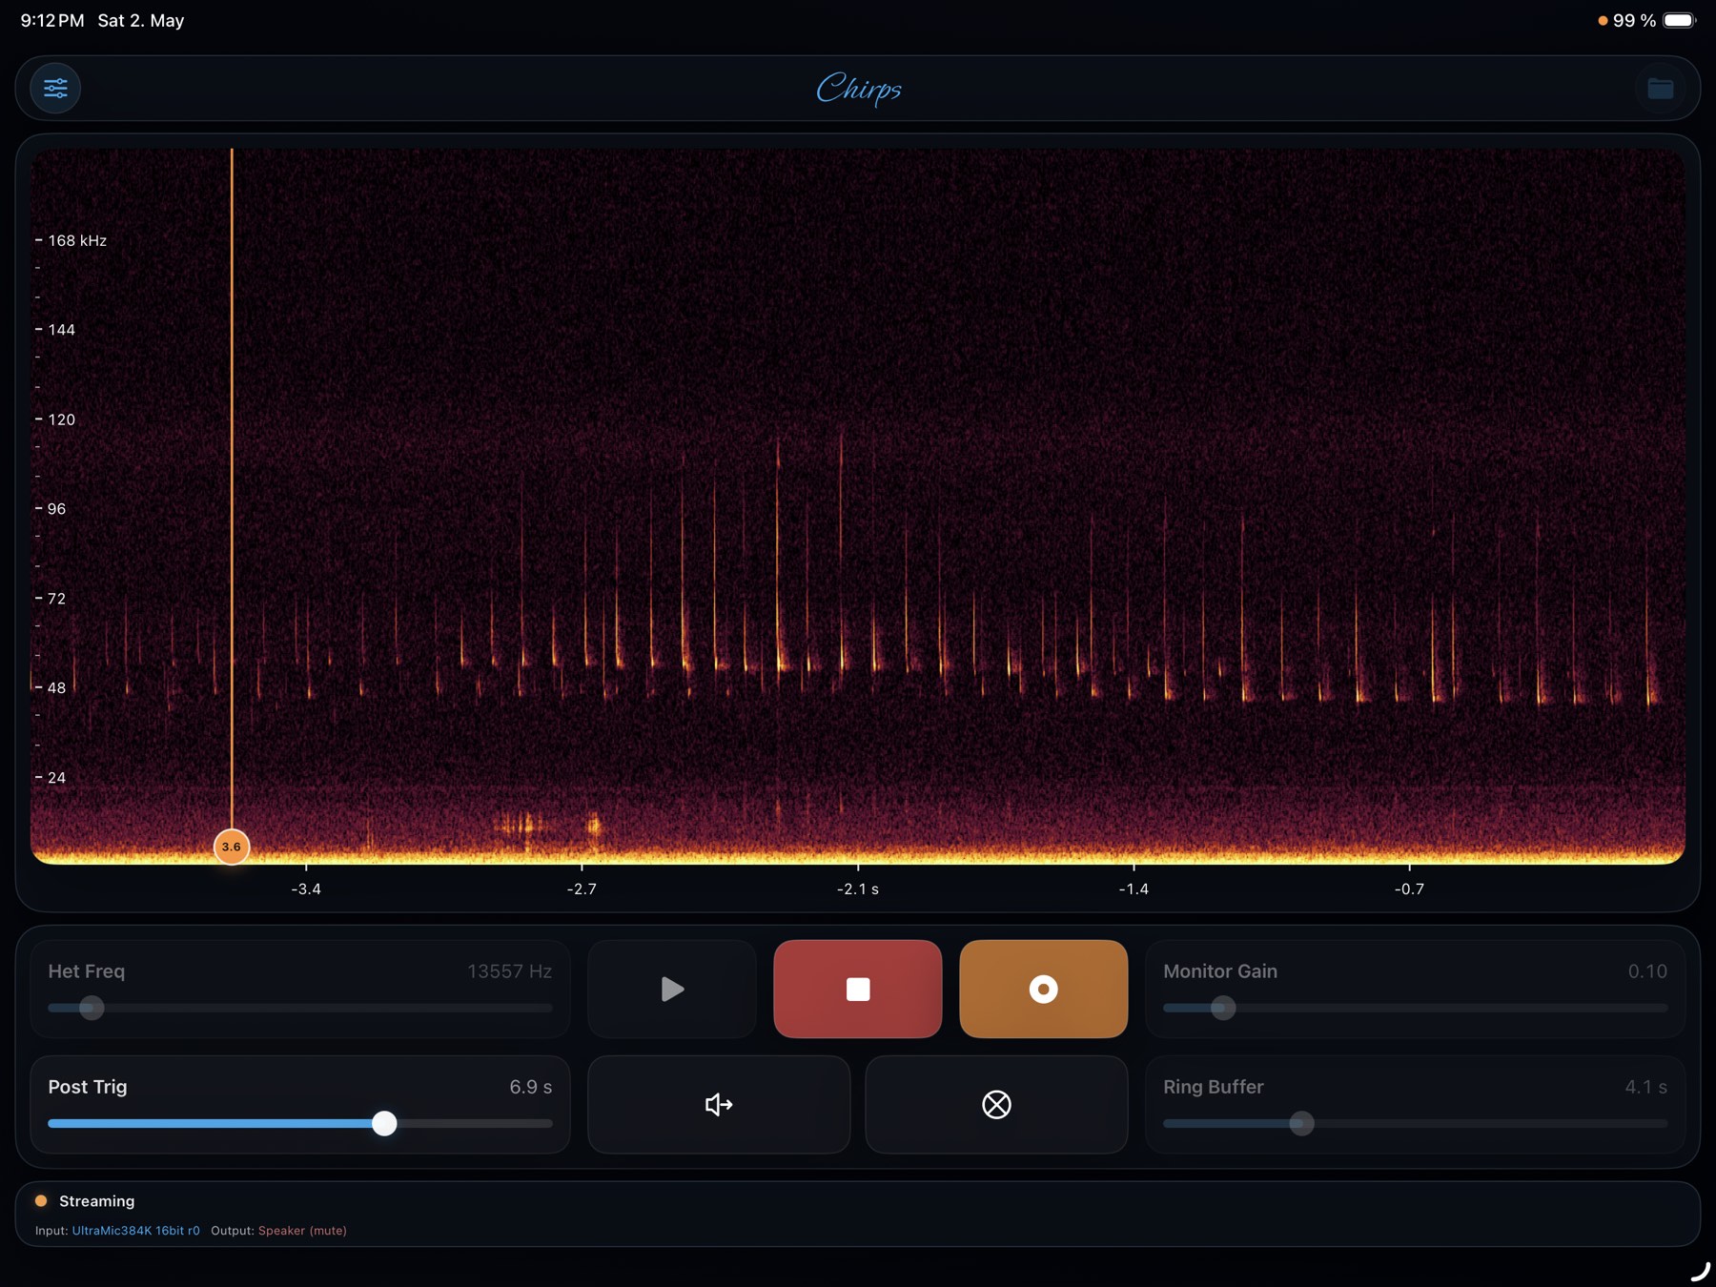The image size is (1716, 1287).
Task: Click the -0.7 time axis label
Action: point(1409,889)
